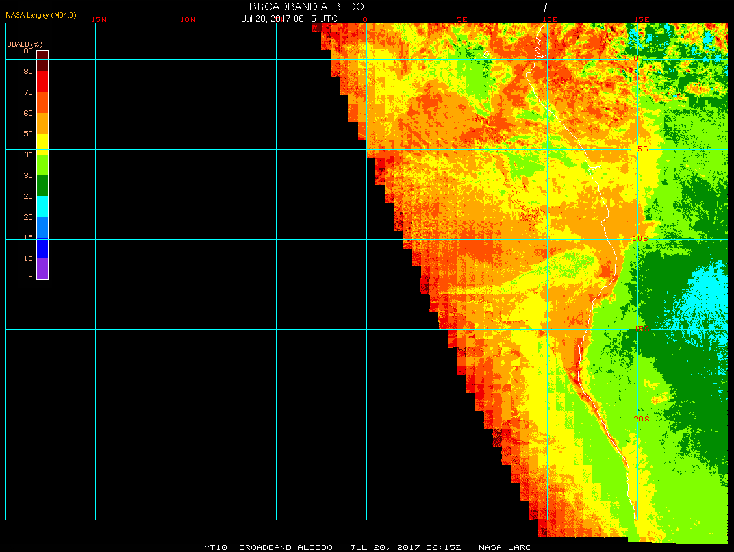Click the 10S latitude label on the map
This screenshot has width=734, height=552.
click(640, 239)
